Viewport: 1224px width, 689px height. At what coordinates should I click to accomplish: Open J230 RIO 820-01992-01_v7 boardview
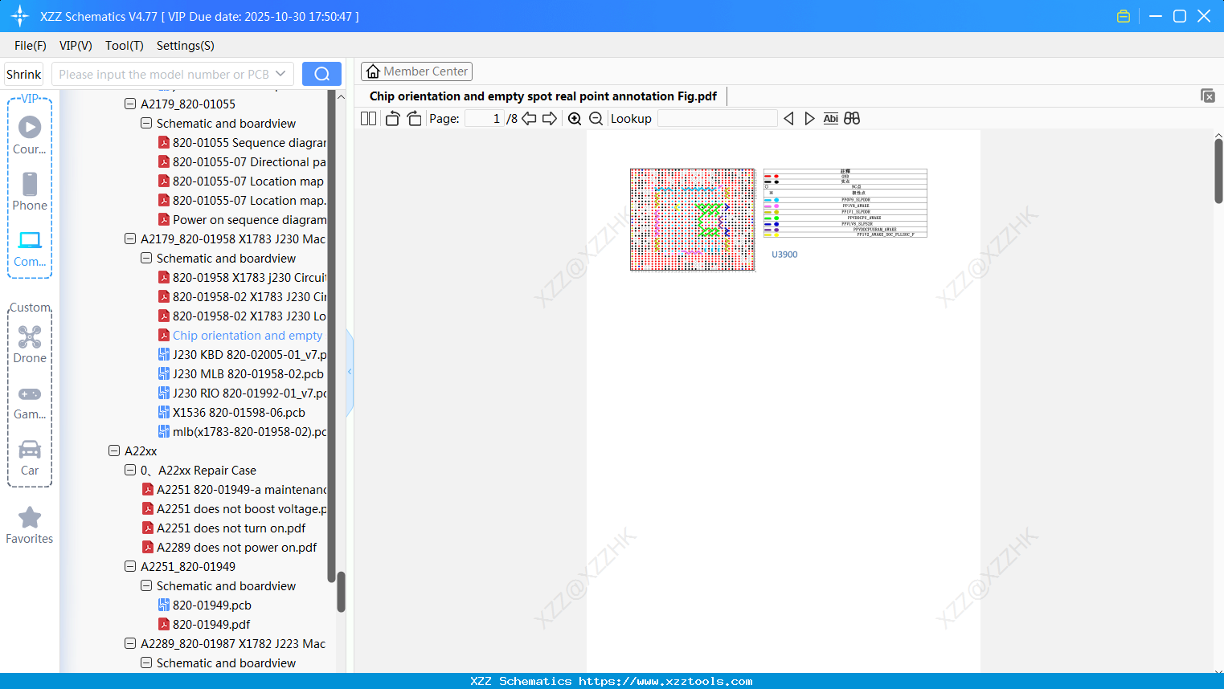coord(242,393)
